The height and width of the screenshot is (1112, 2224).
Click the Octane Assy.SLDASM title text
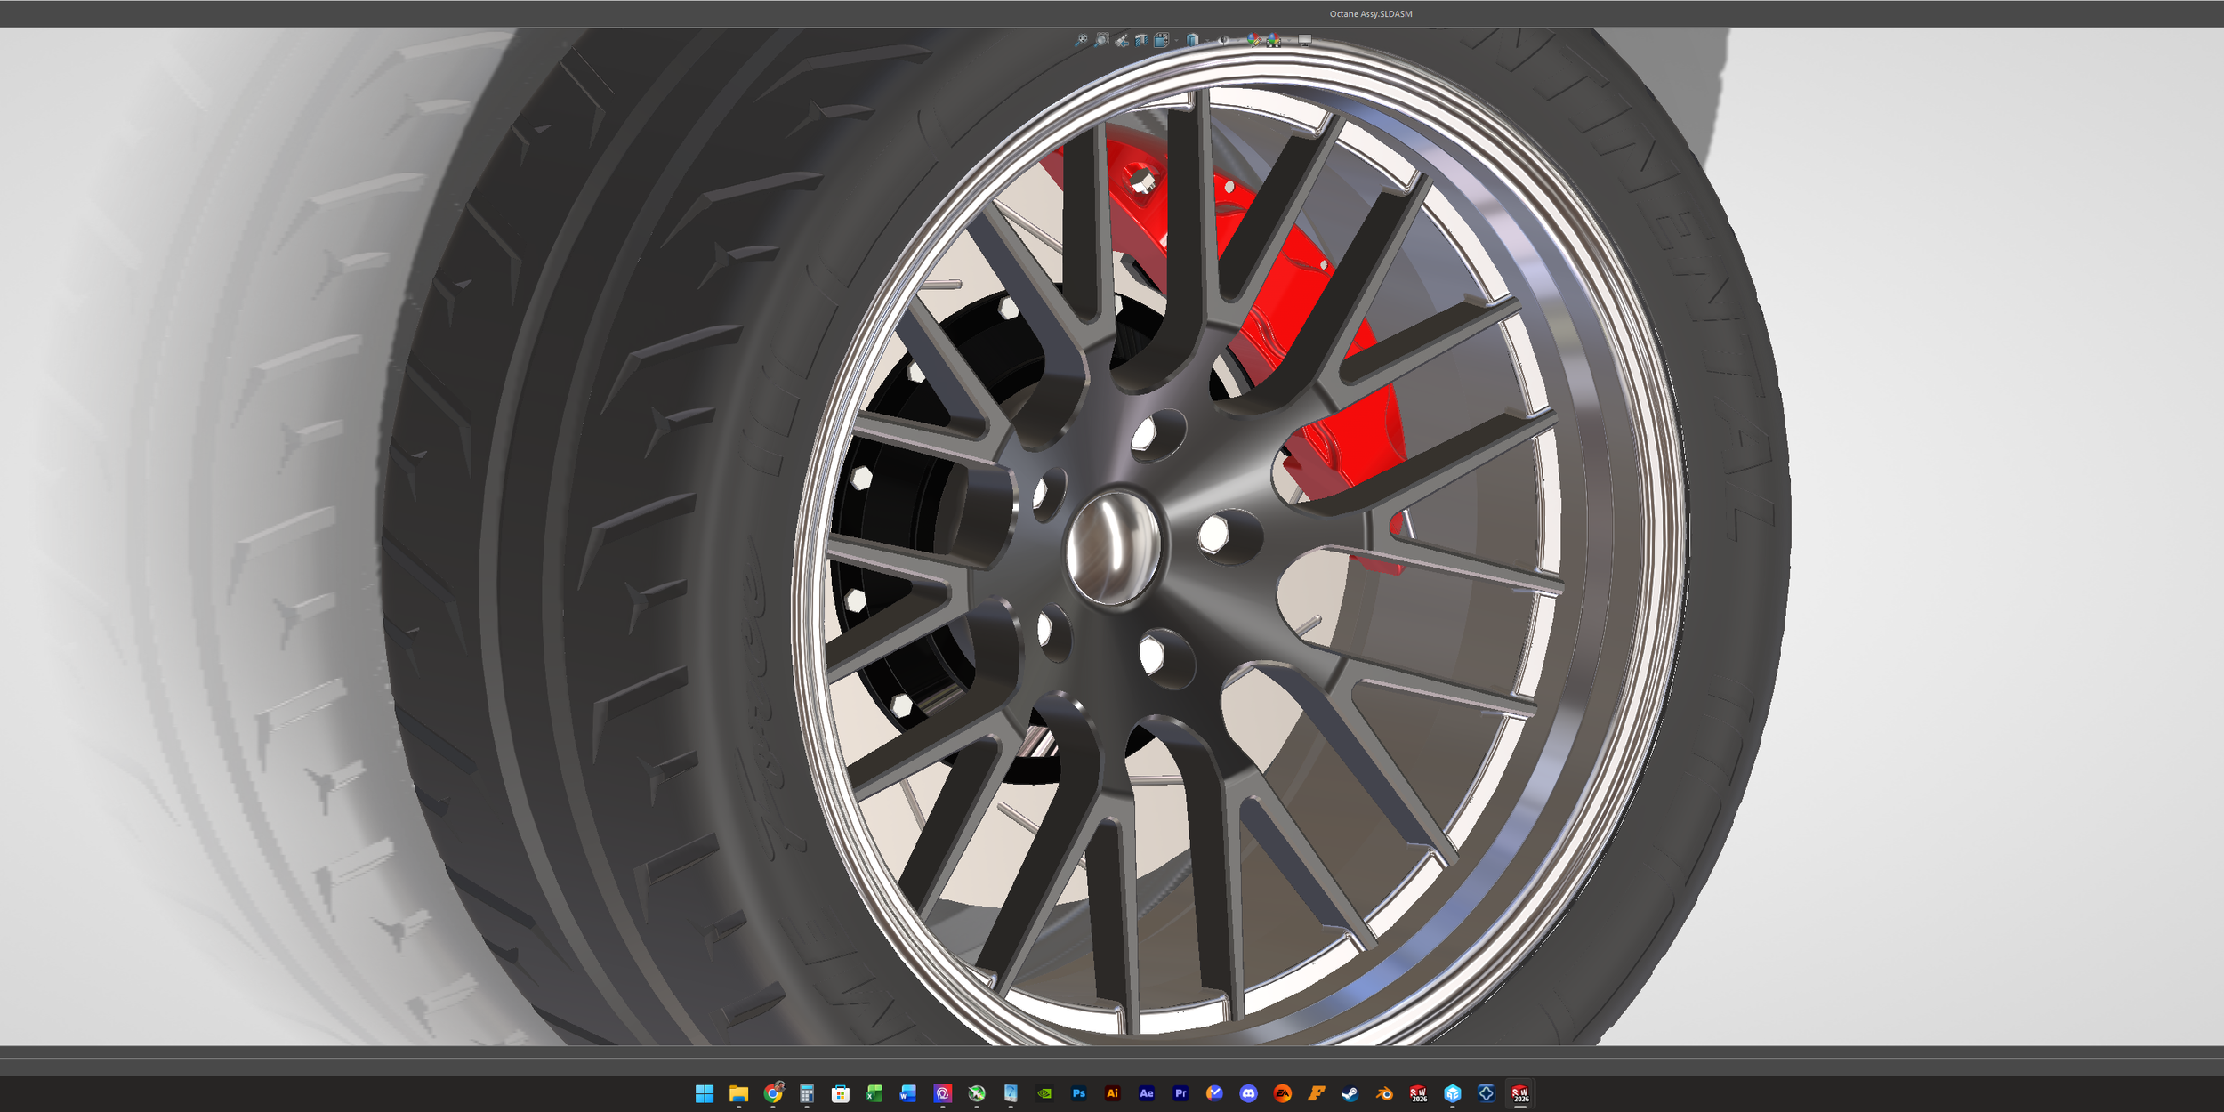(1371, 14)
